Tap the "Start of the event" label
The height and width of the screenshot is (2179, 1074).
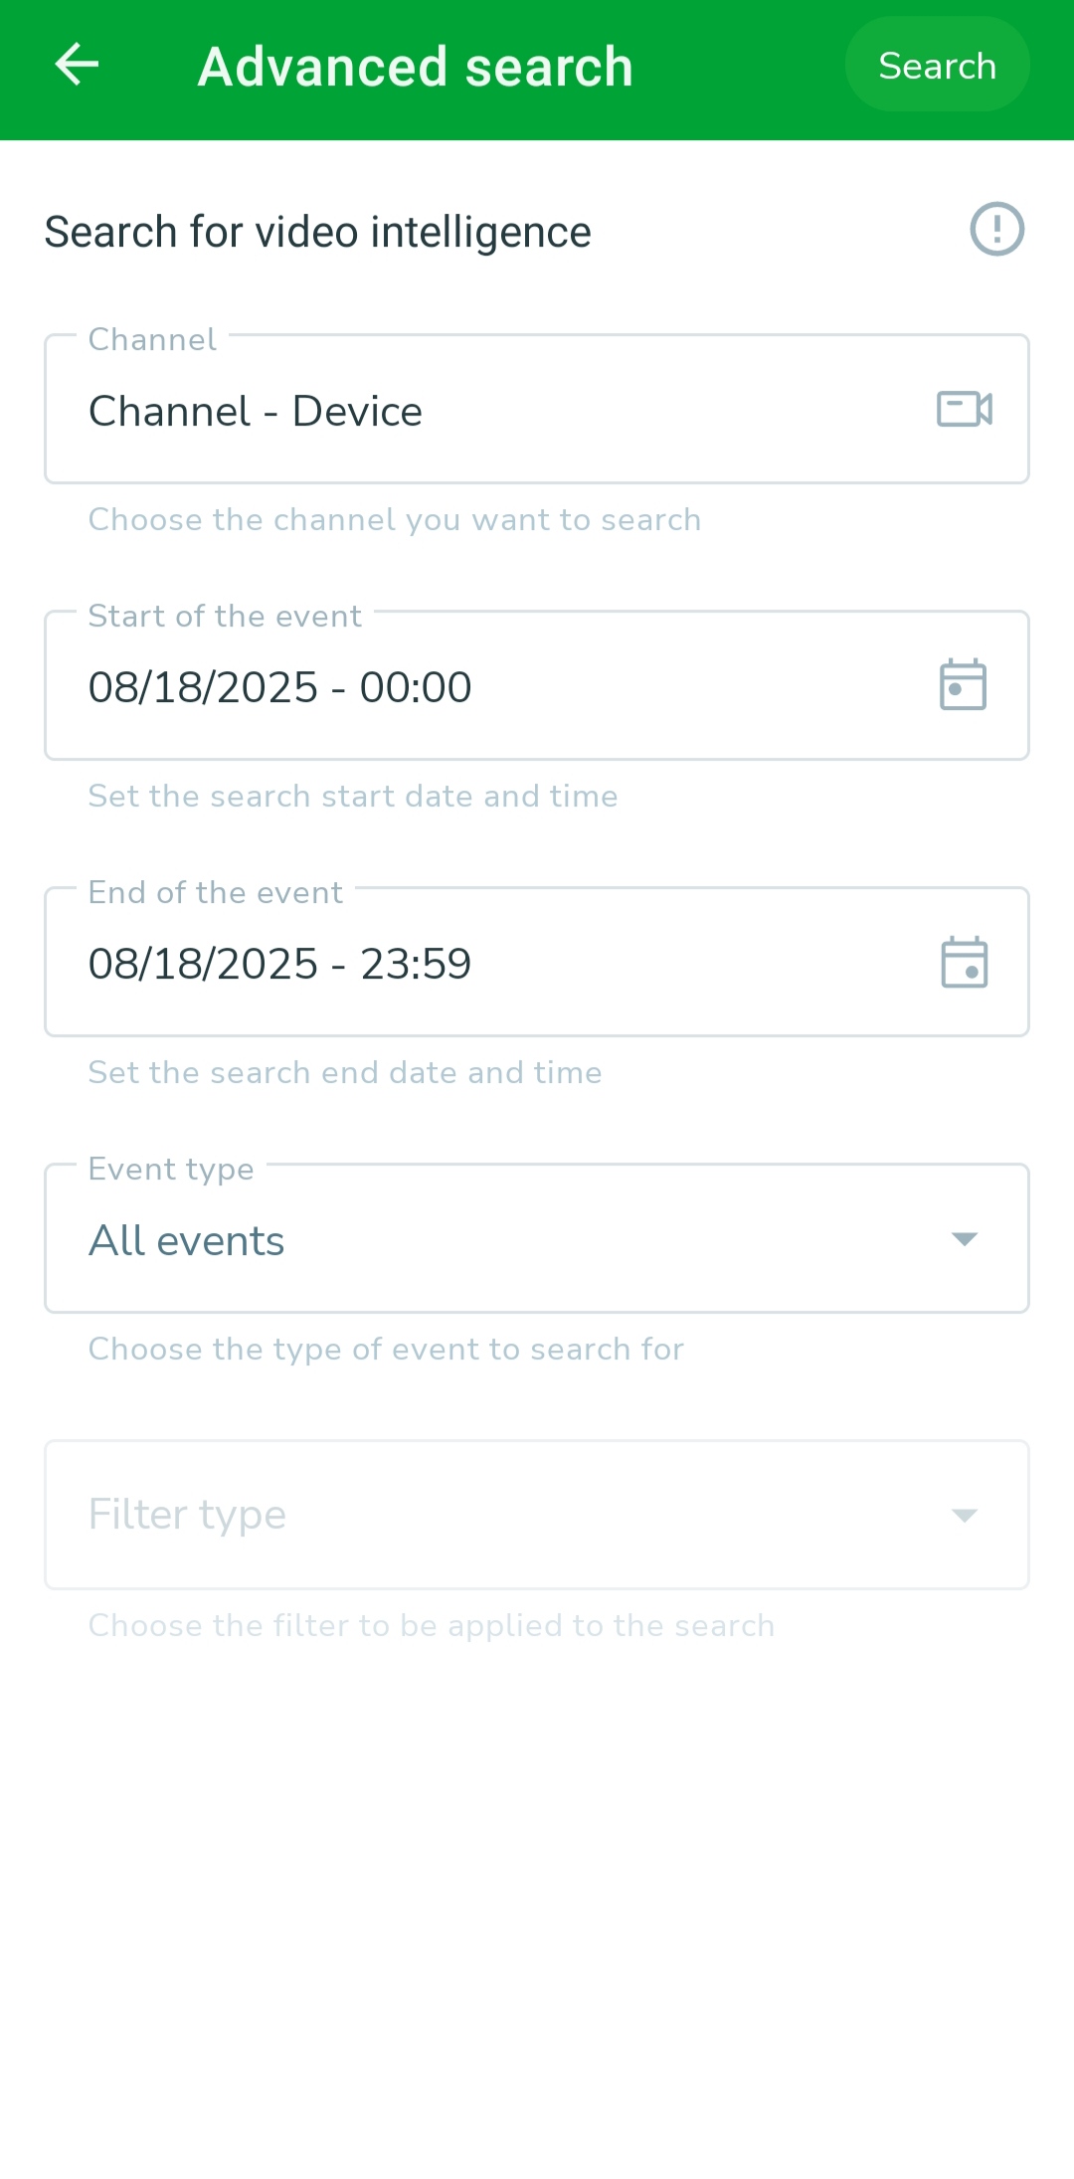225,616
